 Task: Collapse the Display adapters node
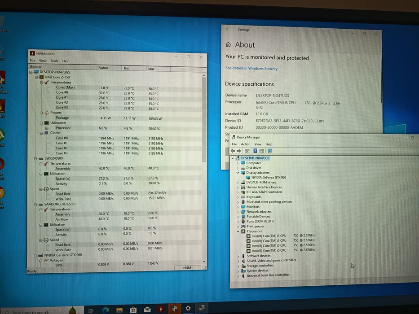point(238,173)
